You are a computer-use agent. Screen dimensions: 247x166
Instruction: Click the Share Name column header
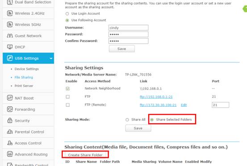[86, 162]
